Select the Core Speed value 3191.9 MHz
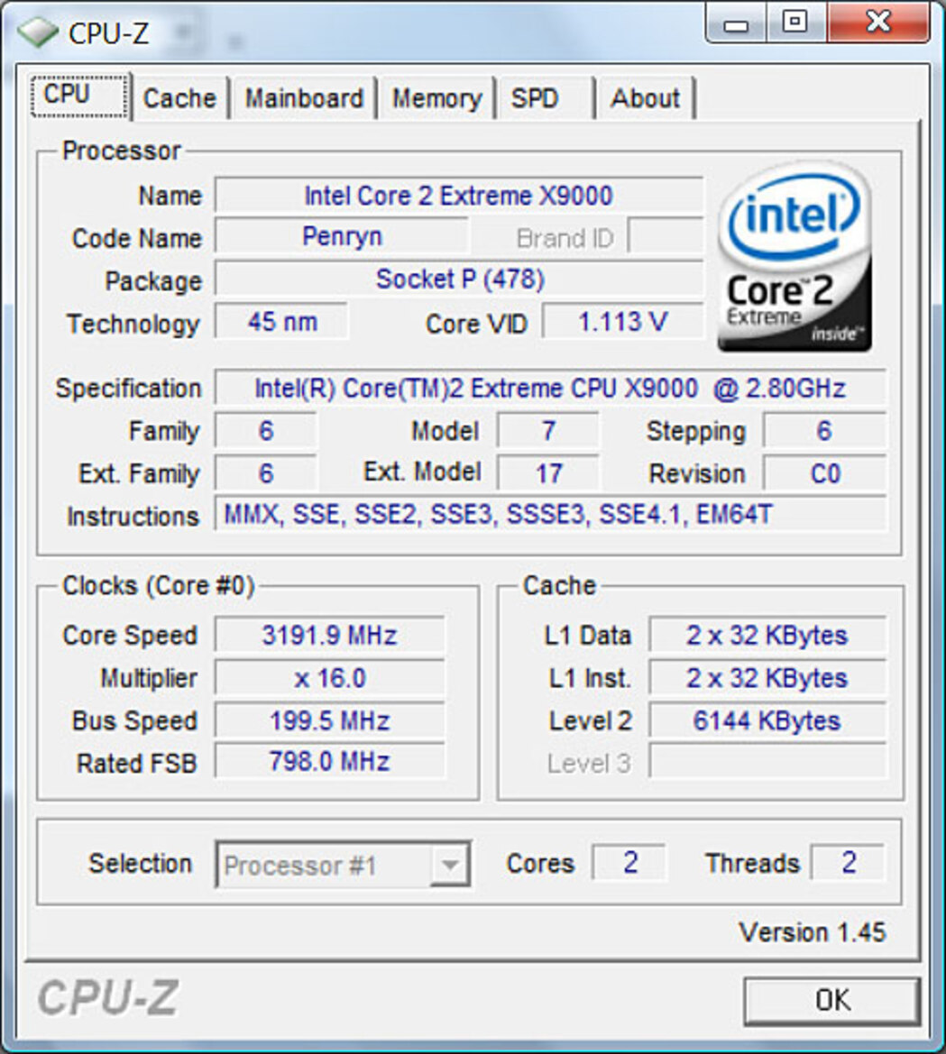This screenshot has height=1054, width=946. point(329,635)
